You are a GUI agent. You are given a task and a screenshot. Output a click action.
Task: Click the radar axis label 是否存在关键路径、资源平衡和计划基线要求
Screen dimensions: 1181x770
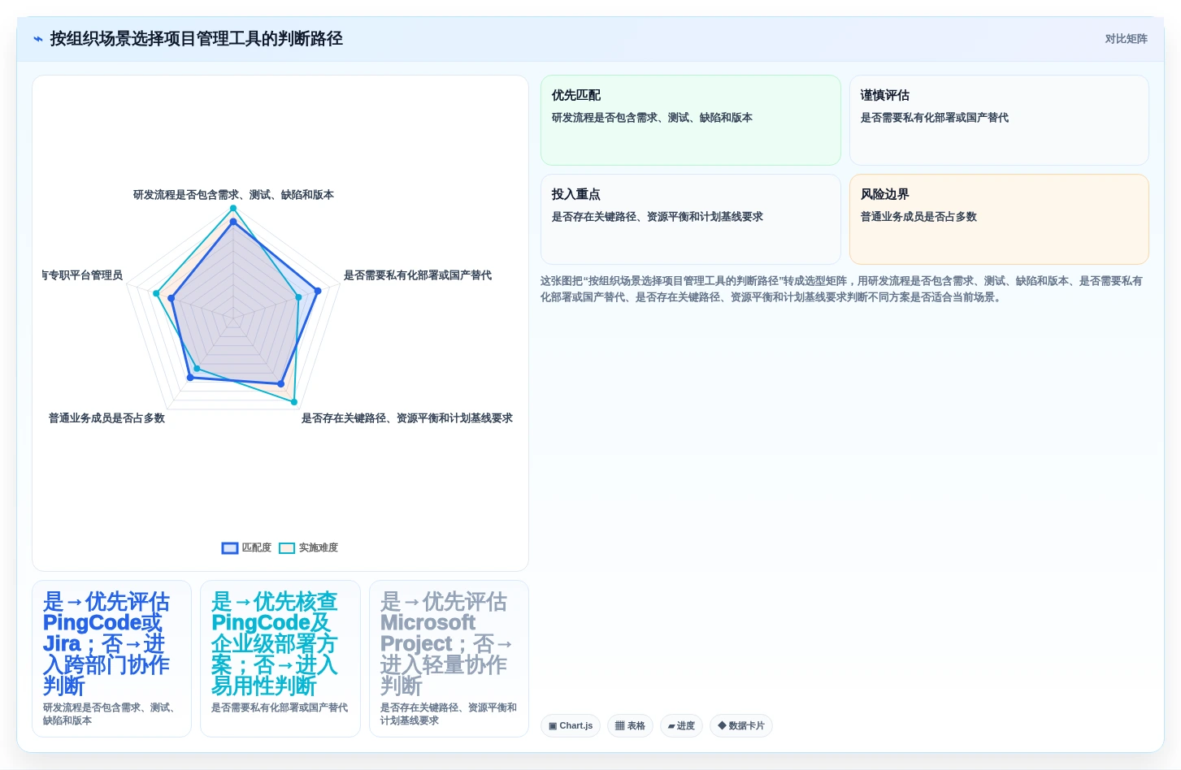(407, 418)
